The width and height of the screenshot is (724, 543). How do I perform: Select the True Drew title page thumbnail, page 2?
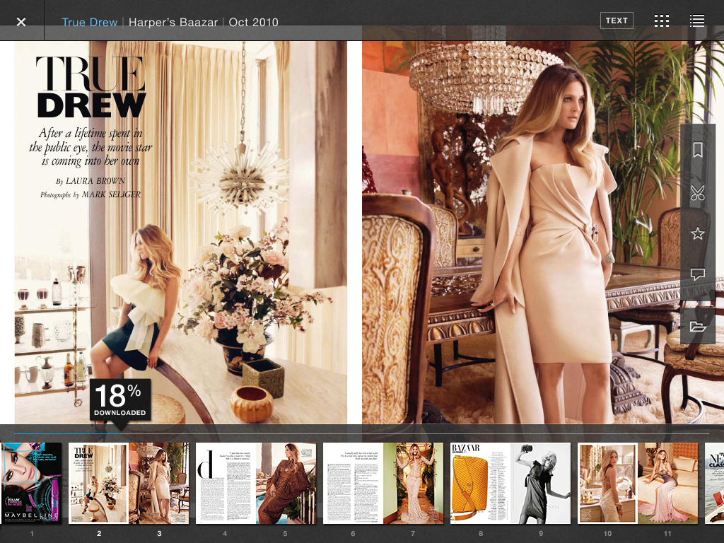pyautogui.click(x=98, y=483)
